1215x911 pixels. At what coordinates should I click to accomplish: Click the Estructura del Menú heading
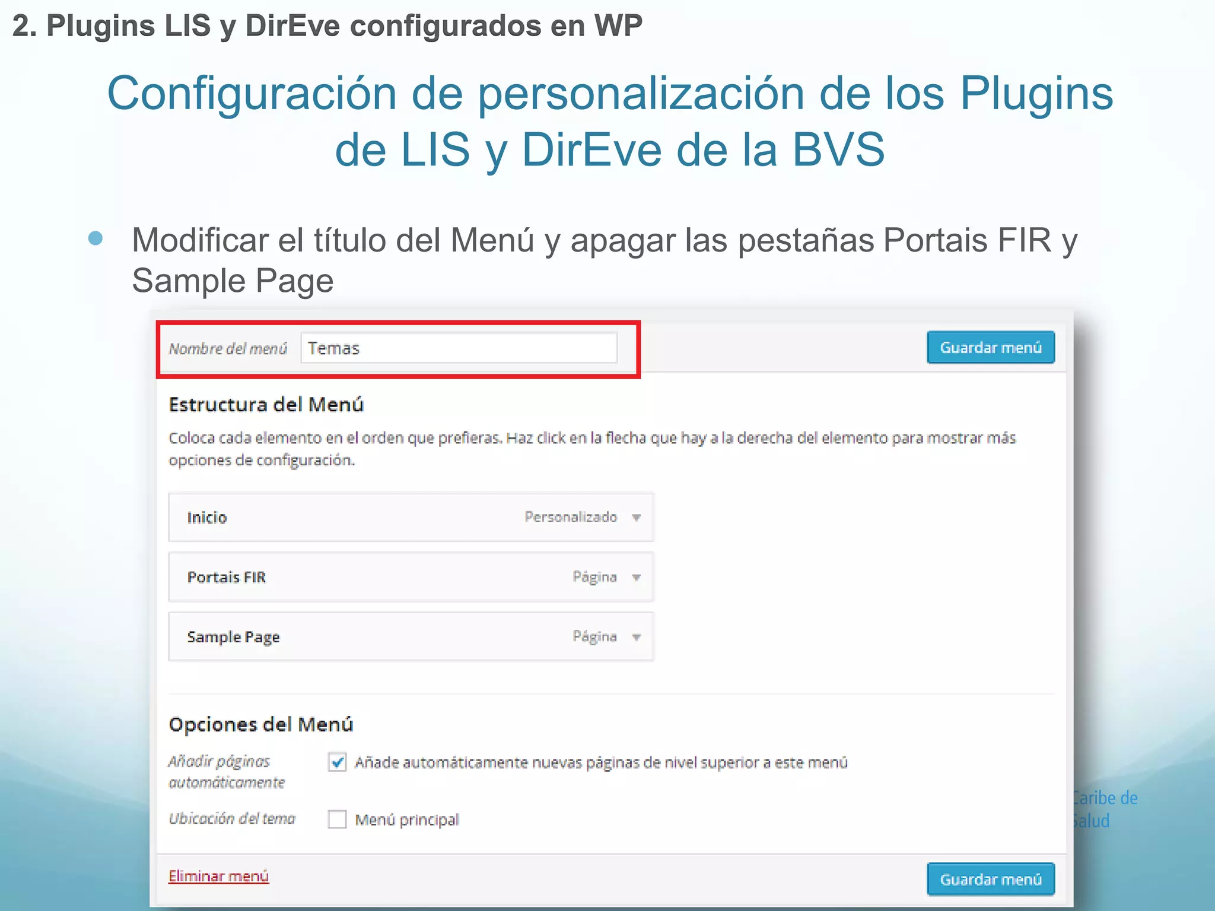point(266,404)
